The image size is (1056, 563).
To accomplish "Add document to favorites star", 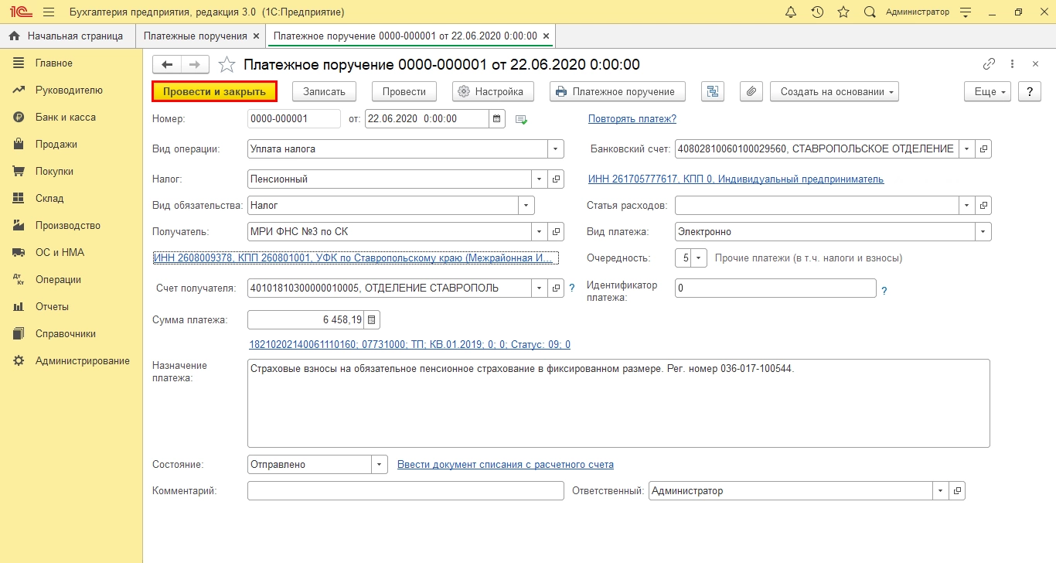I will pyautogui.click(x=226, y=65).
